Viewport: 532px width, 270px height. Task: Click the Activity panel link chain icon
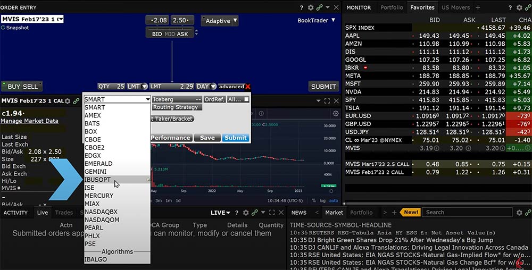[255, 213]
